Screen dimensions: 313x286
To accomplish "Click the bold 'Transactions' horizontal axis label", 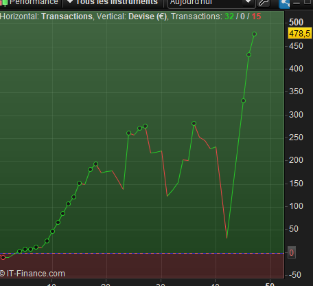I will [67, 16].
